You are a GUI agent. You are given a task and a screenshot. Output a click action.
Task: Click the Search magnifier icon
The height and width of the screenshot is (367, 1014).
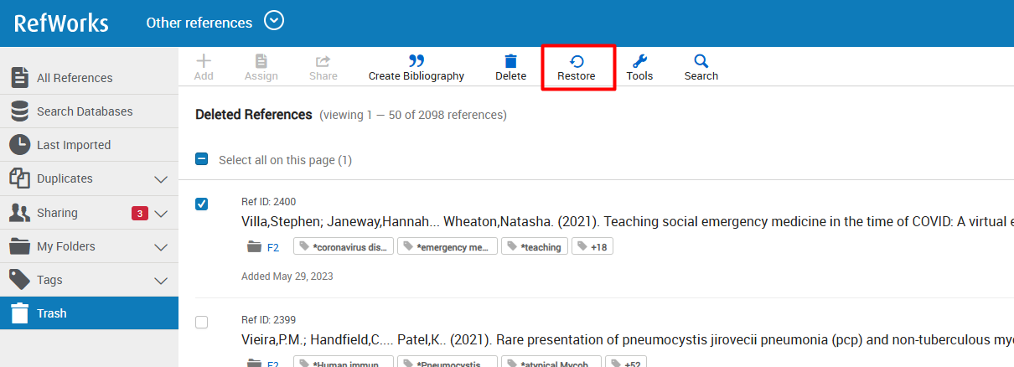[x=701, y=61]
